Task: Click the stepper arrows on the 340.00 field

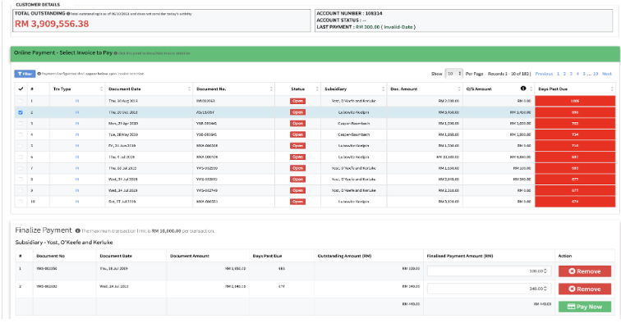Action: (x=545, y=289)
